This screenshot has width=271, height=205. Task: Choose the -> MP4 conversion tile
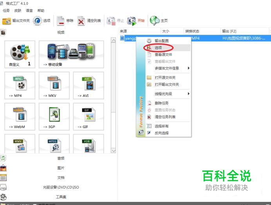20,86
